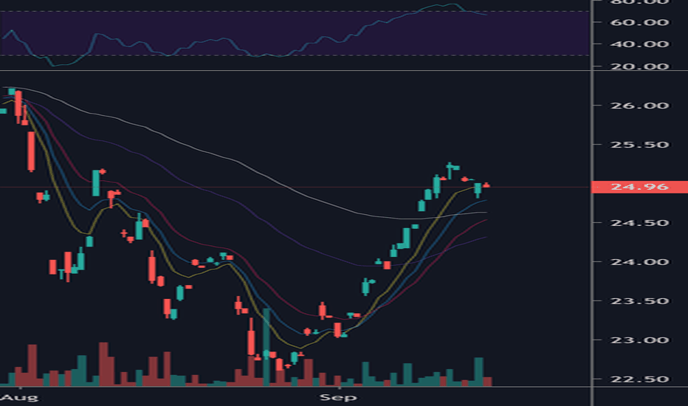
Task: Click the 26.00 price axis label
Action: click(x=640, y=106)
